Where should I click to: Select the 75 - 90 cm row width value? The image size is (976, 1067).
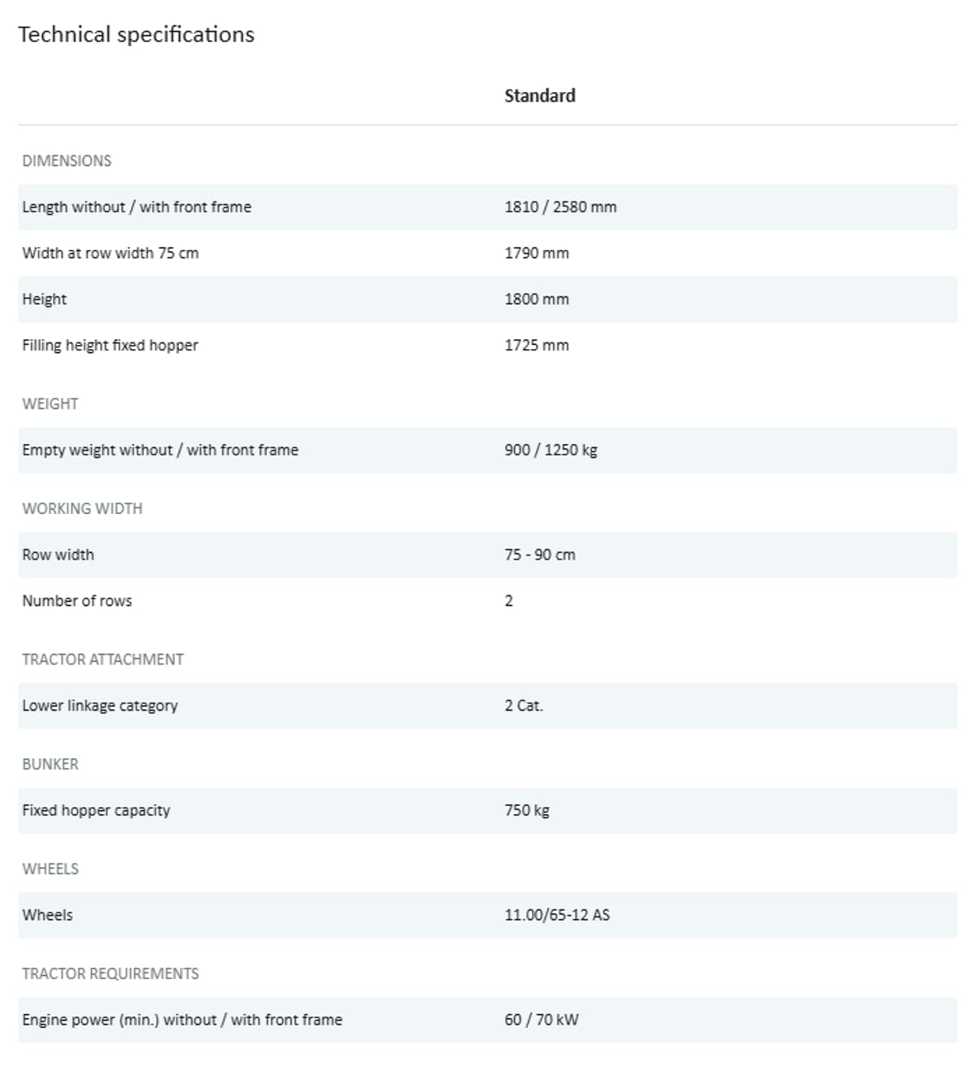click(x=539, y=555)
